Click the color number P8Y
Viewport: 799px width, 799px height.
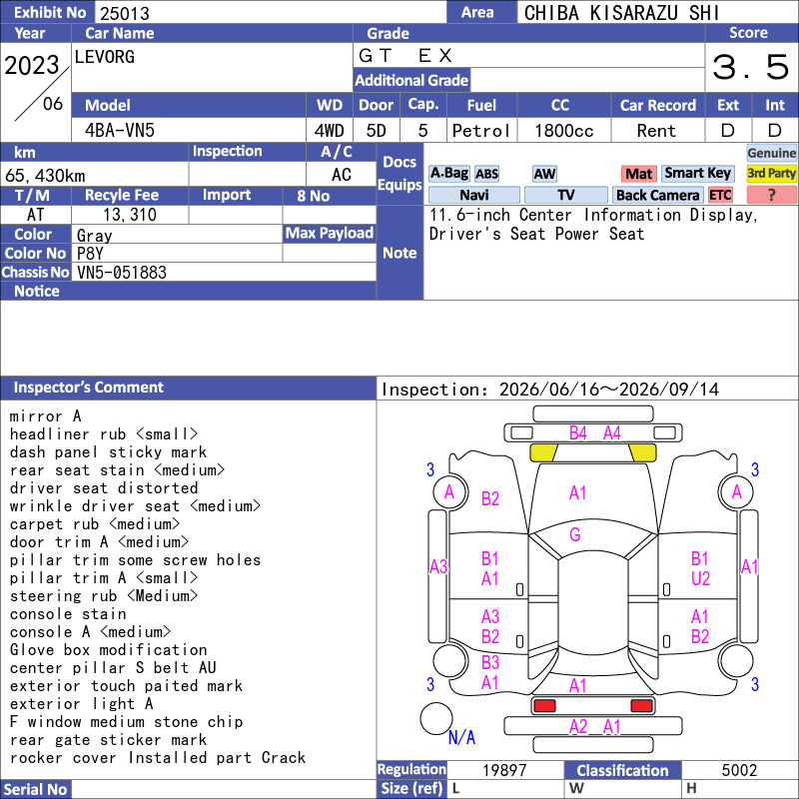[x=90, y=254]
